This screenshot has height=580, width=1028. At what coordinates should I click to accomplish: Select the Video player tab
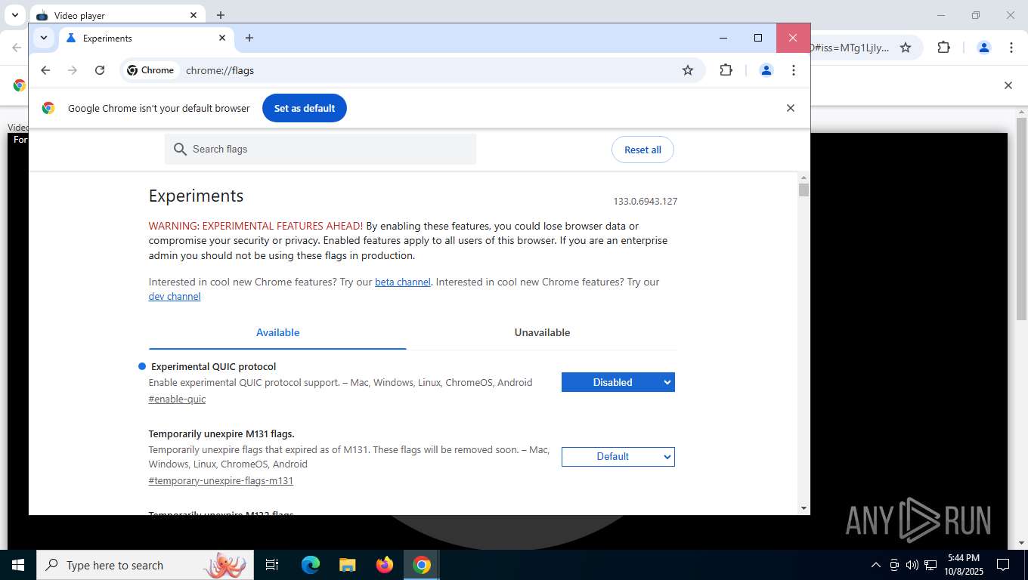(117, 15)
